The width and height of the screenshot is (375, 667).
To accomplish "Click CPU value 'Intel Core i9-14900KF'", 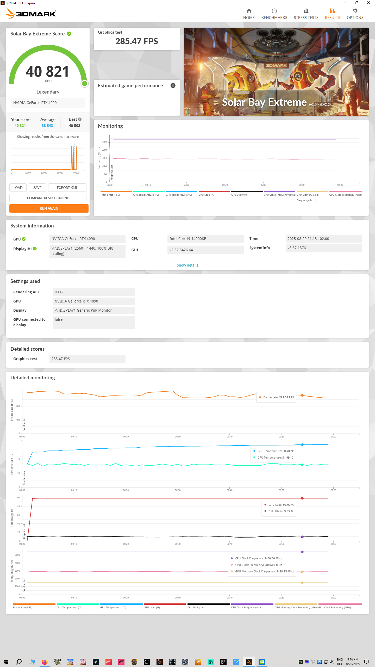I will (x=205, y=239).
